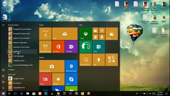Image resolution: width=170 pixels, height=96 pixels.
Task: Open the Monday 4 calendar tile
Action: point(45,34)
